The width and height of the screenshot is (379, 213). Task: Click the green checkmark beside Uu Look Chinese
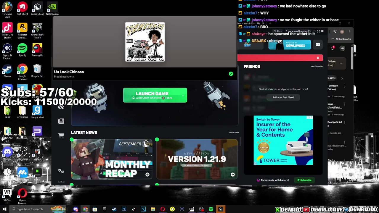pos(231,74)
